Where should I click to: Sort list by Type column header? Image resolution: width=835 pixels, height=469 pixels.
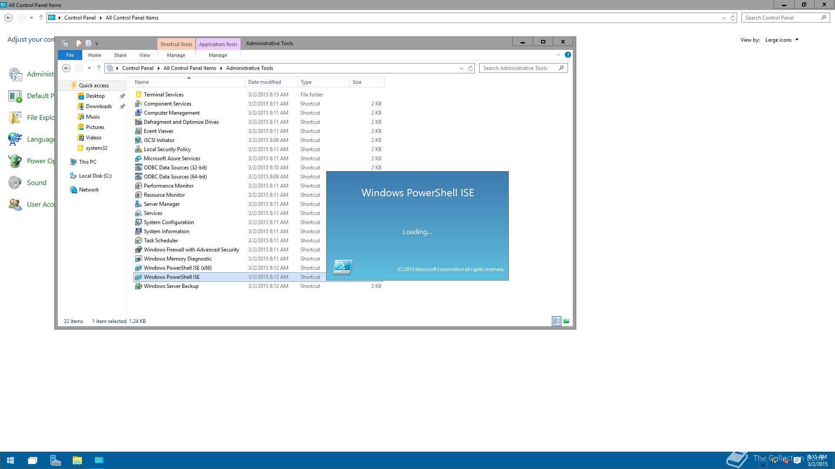(324, 82)
